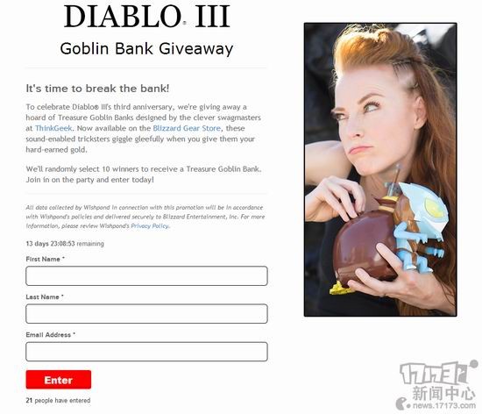Click the Diablo III logo heading
Screen dimensions: 482x414
pos(147,17)
